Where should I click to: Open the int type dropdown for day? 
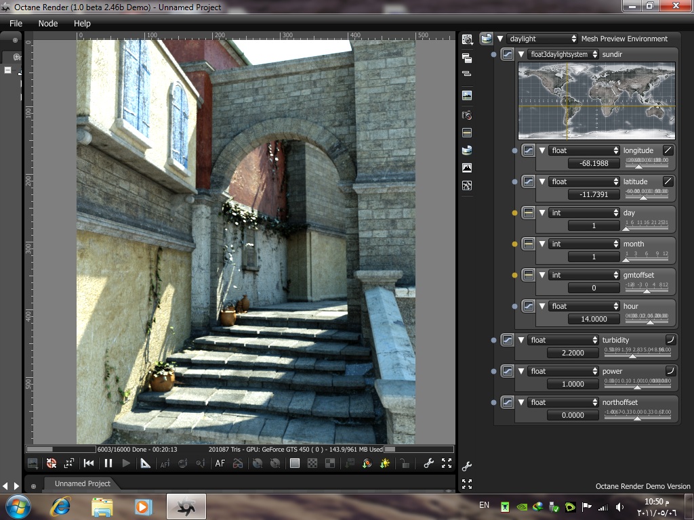584,213
